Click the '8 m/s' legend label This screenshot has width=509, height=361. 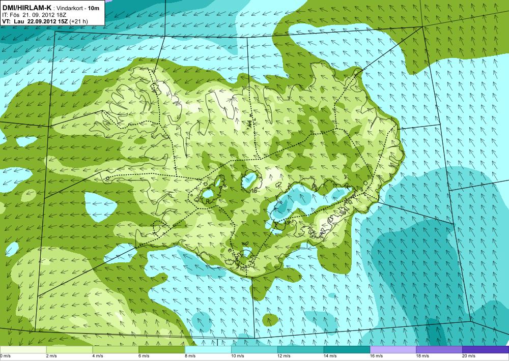190,356
